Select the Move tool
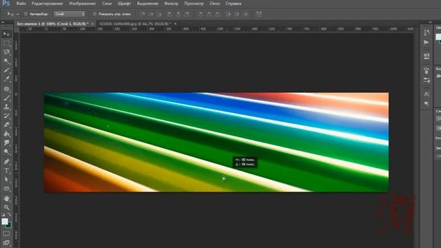This screenshot has height=248, width=441. (6, 34)
